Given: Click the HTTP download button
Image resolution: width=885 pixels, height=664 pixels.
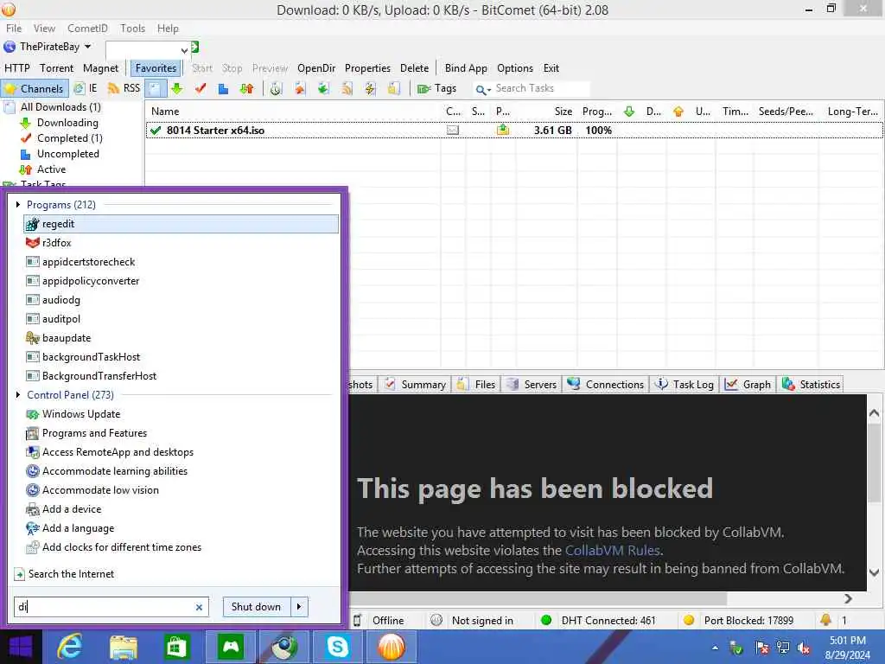Looking at the screenshot, I should pos(17,68).
